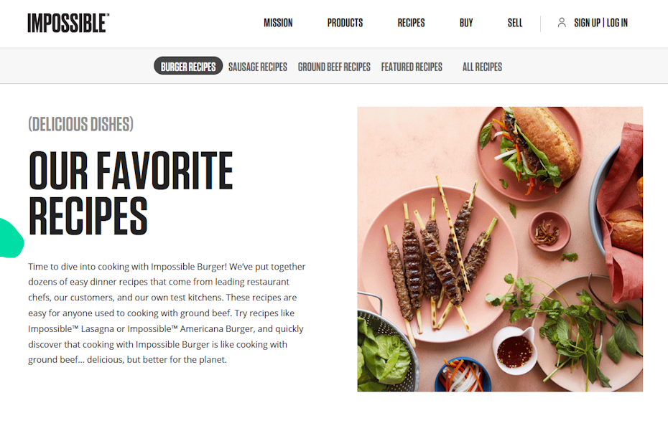Click the Delicious Dishes subtitle
Screen dimensions: 668x446
point(80,124)
